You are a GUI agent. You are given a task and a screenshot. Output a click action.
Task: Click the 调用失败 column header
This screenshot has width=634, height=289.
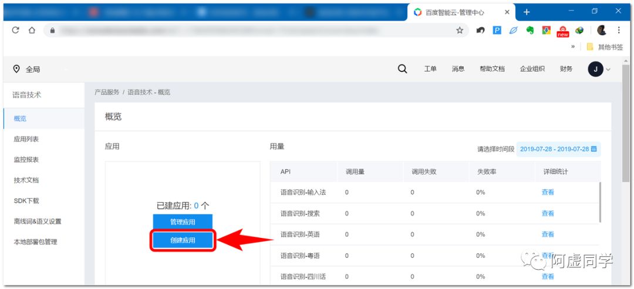point(424,172)
